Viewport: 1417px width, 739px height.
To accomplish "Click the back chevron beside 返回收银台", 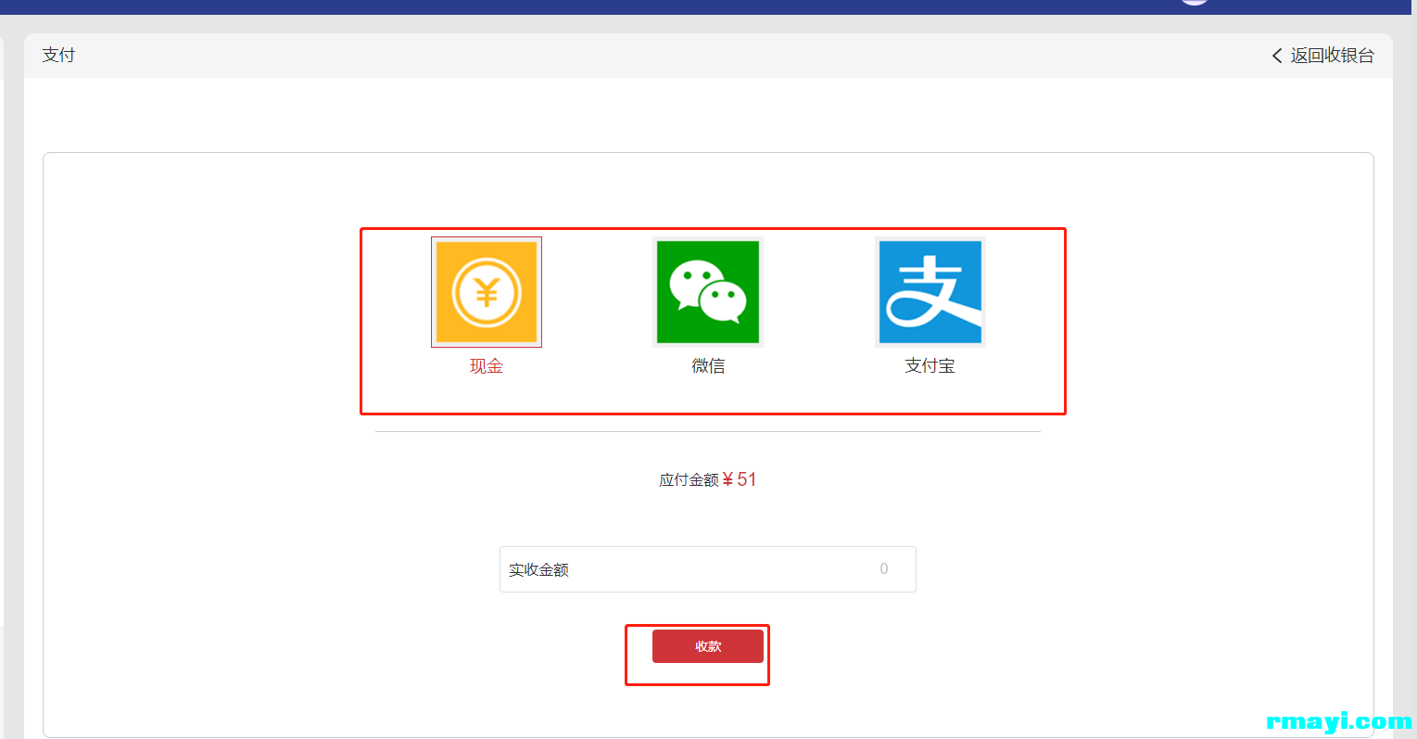I will pyautogui.click(x=1277, y=56).
